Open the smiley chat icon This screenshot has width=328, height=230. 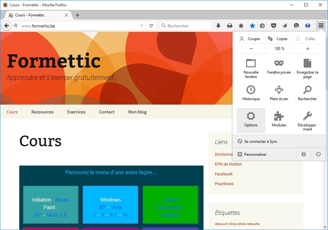pyautogui.click(x=296, y=26)
